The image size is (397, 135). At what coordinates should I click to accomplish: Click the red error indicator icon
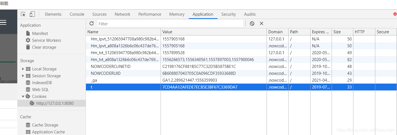pos(395,14)
